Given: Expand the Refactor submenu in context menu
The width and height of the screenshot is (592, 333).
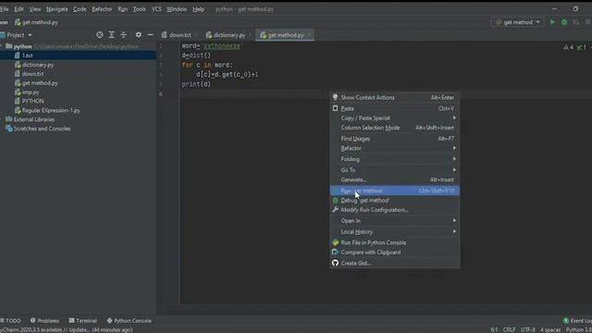Looking at the screenshot, I should tap(395, 148).
